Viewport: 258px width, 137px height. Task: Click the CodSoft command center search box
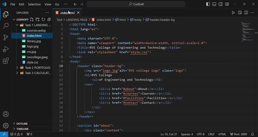point(136,4)
